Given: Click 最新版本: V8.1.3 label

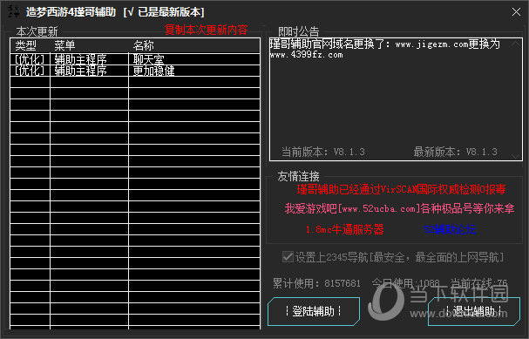Looking at the screenshot, I should (456, 152).
